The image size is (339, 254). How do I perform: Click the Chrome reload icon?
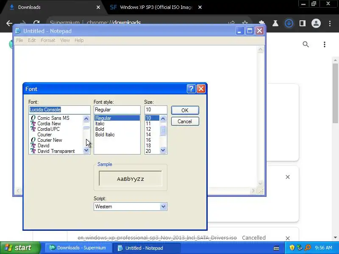(x=36, y=23)
